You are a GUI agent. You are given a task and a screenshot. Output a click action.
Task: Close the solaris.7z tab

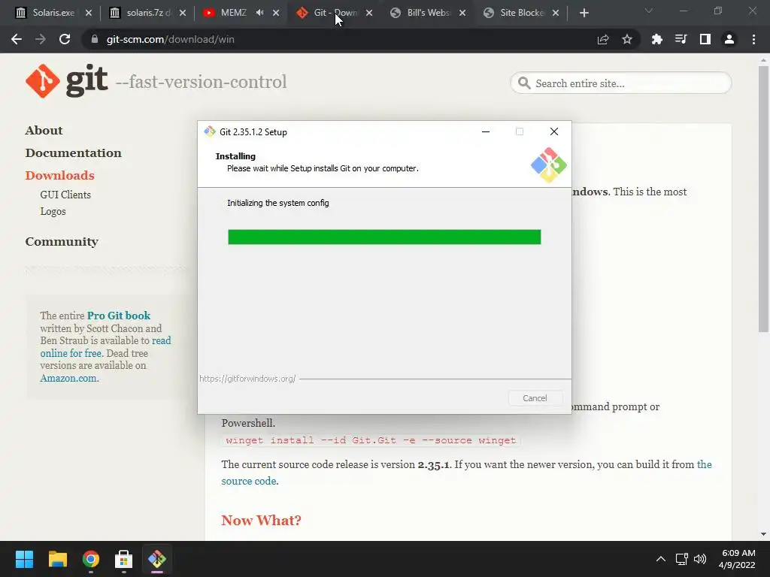coord(183,13)
